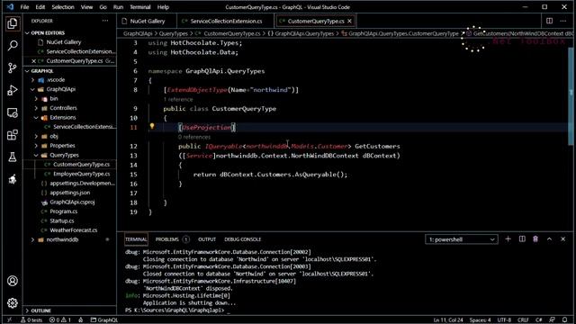This screenshot has width=576, height=324.
Task: Open the Accounts menu icon
Action: click(12, 281)
